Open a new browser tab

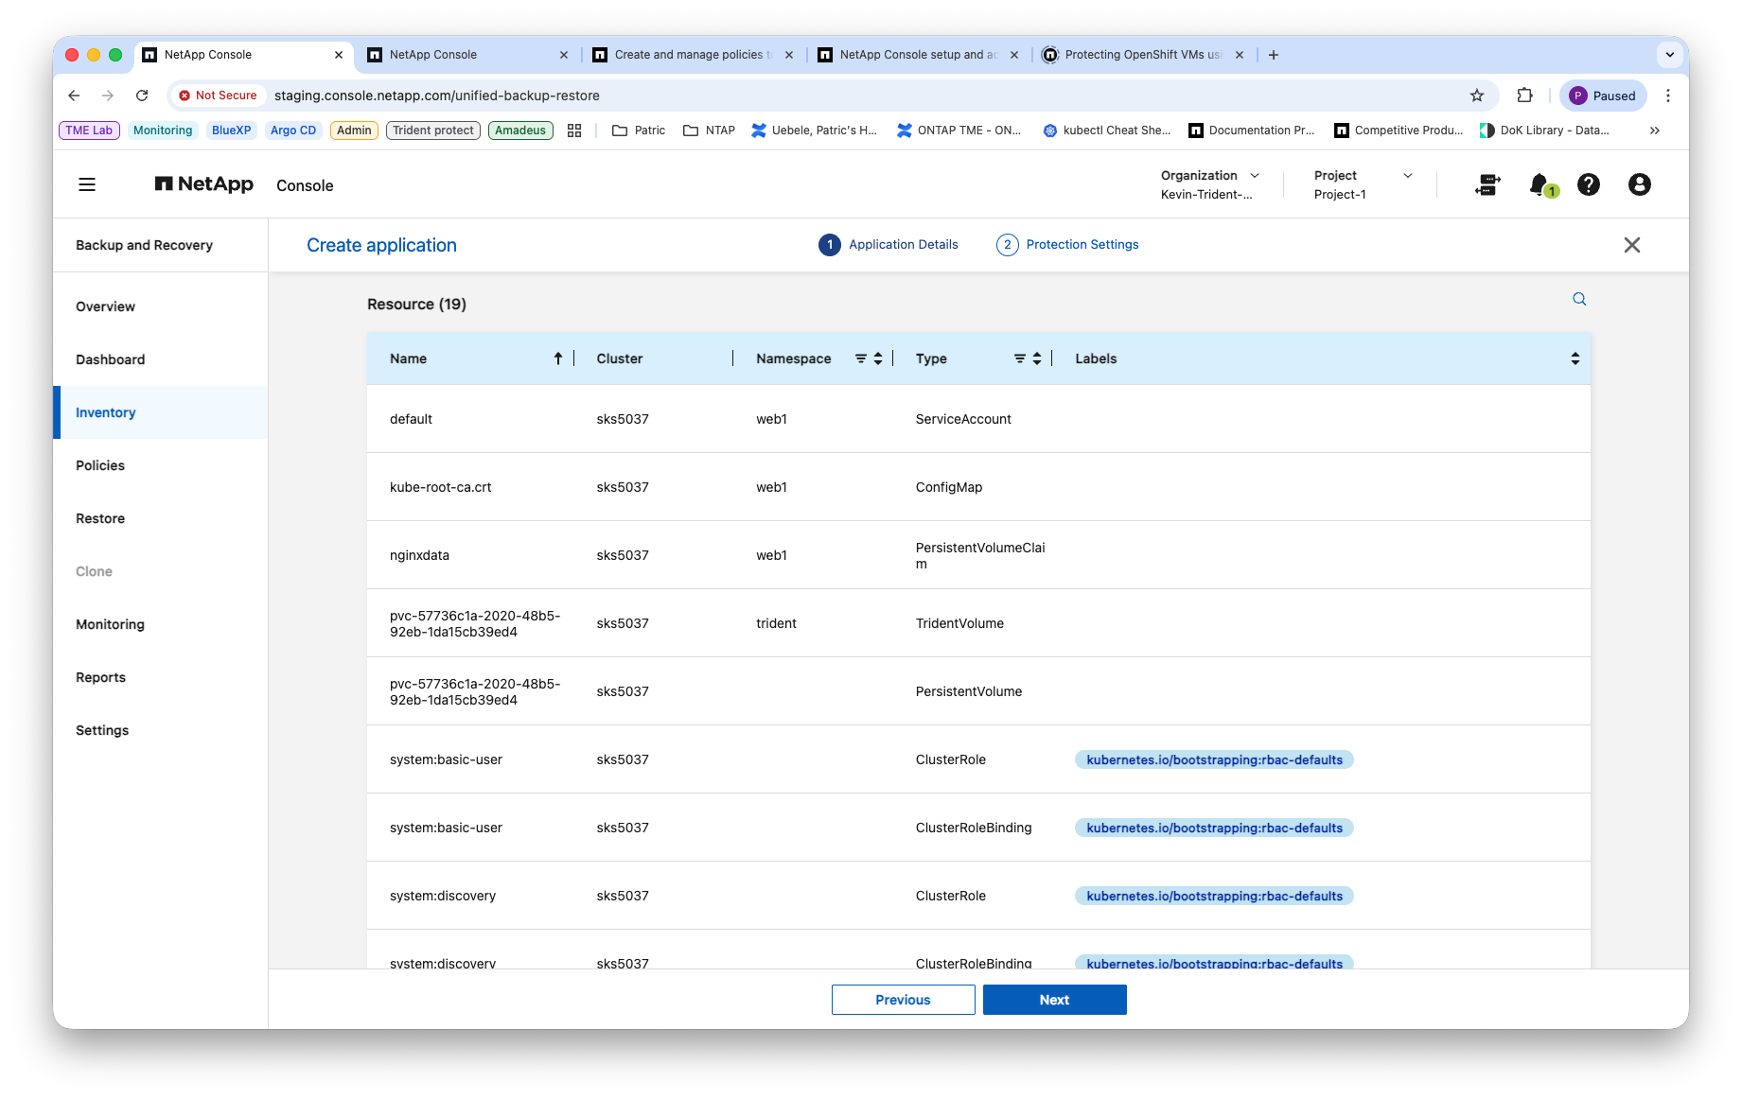(1274, 55)
